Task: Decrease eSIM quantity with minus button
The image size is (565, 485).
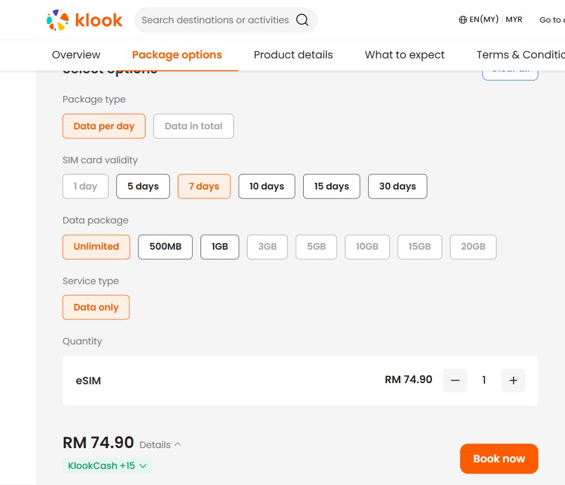Action: [455, 381]
